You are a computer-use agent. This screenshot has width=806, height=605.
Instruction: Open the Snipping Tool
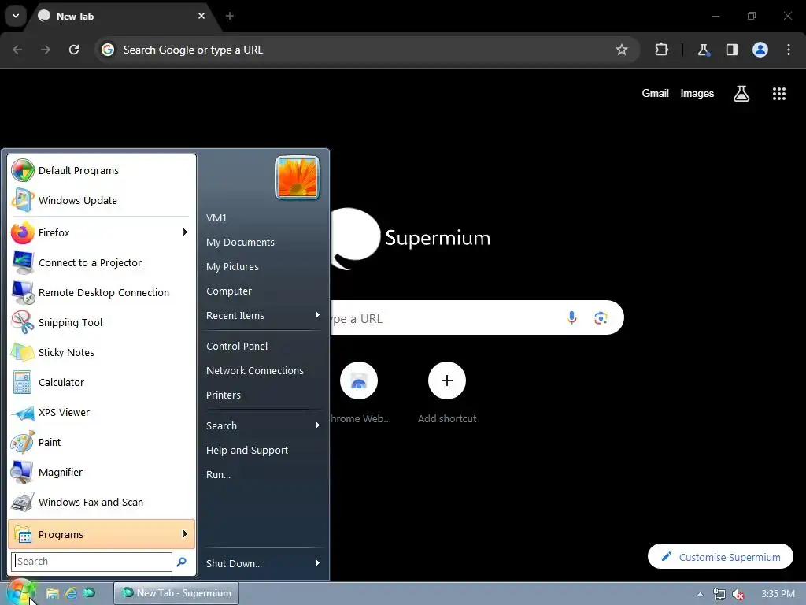click(x=102, y=322)
